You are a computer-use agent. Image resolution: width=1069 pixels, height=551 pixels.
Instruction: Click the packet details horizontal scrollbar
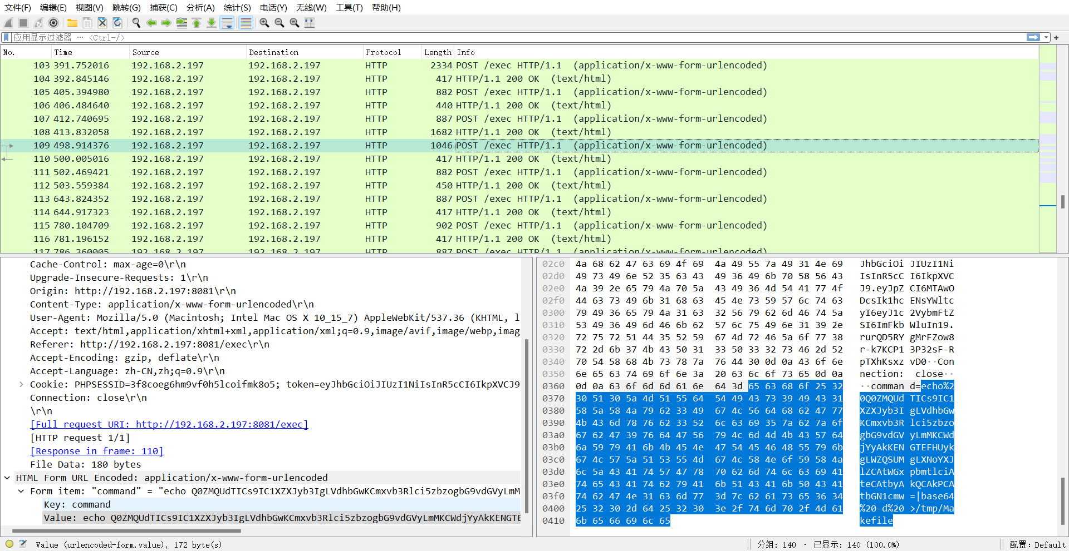coord(127,531)
